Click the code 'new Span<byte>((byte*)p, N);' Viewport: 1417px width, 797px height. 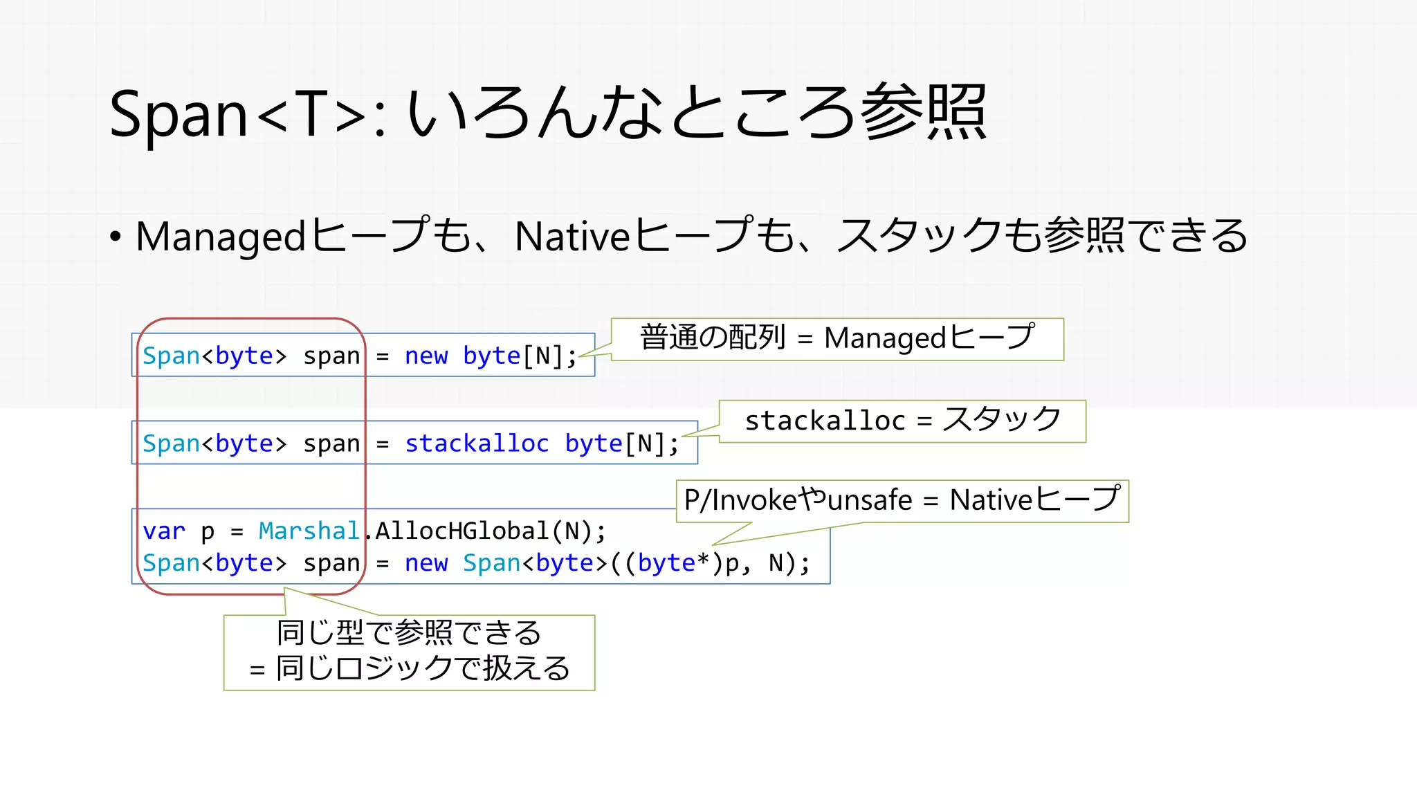[x=607, y=563]
